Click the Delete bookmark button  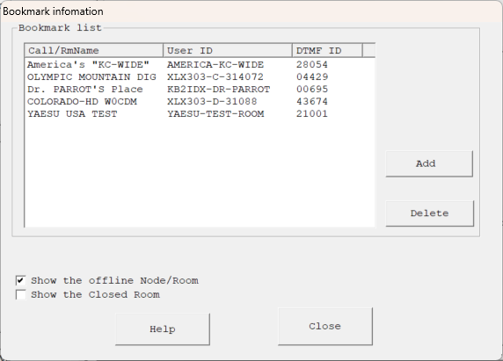429,213
